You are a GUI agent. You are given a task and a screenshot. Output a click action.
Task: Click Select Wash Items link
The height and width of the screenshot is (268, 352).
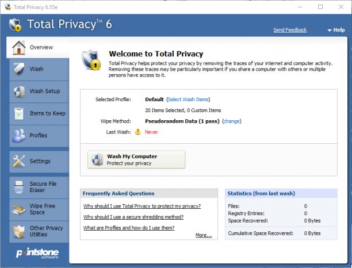point(188,99)
